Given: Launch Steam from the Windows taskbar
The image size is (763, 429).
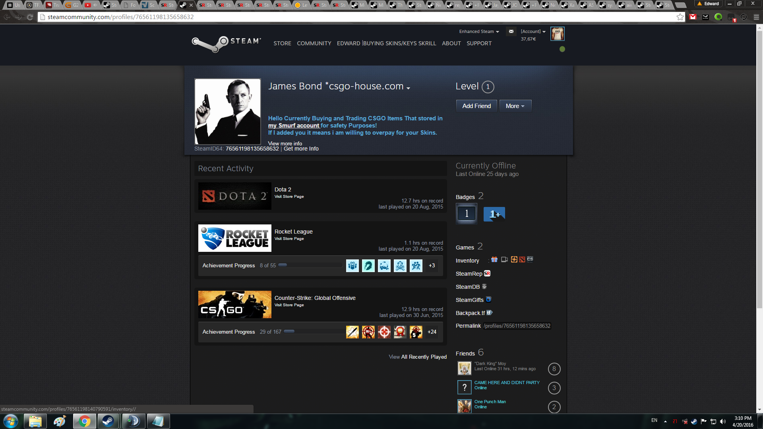Looking at the screenshot, I should coord(108,421).
